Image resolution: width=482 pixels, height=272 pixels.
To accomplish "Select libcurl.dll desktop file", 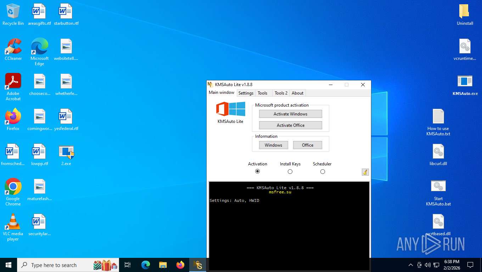I will [438, 155].
